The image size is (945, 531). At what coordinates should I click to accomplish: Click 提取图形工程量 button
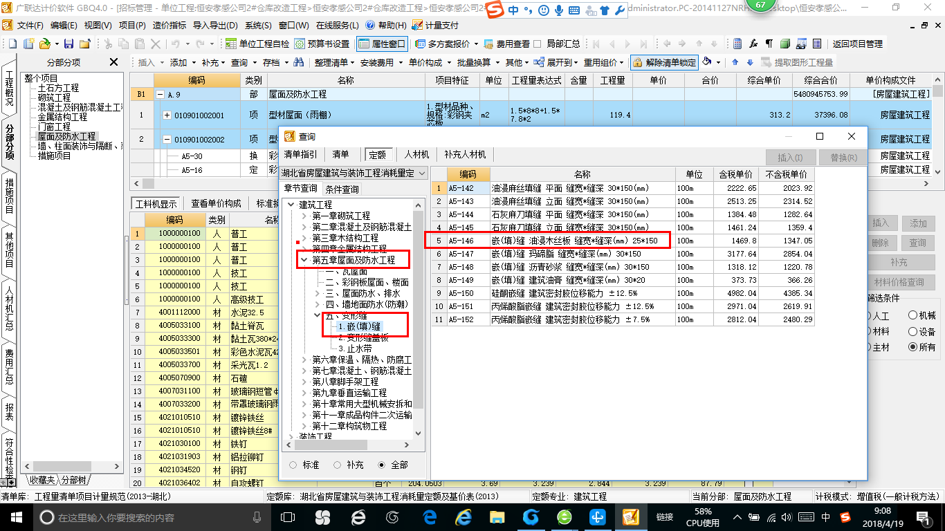coord(797,62)
